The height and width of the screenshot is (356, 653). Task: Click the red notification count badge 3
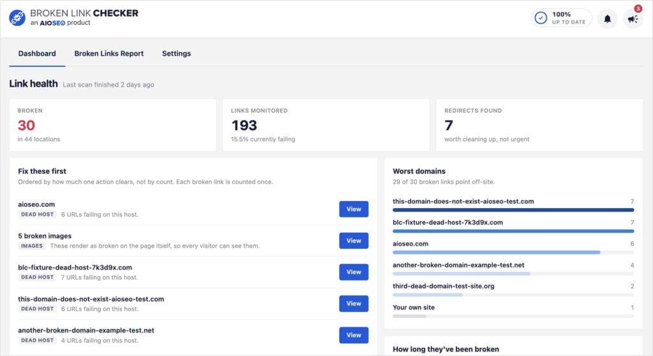pos(638,9)
